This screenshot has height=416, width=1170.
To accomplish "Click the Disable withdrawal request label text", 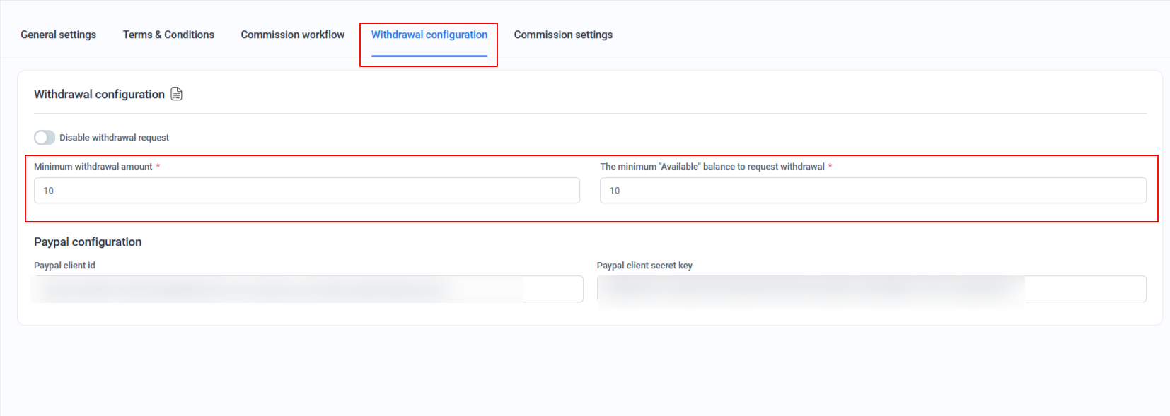I will point(114,138).
